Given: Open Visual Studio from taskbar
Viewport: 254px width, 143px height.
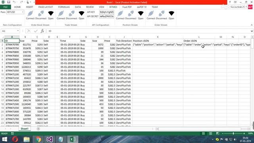Looking at the screenshot, I should 50,139.
